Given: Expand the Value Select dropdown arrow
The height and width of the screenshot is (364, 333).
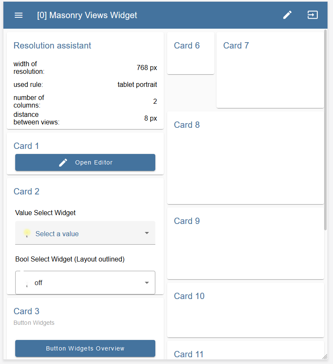Looking at the screenshot, I should click(147, 233).
